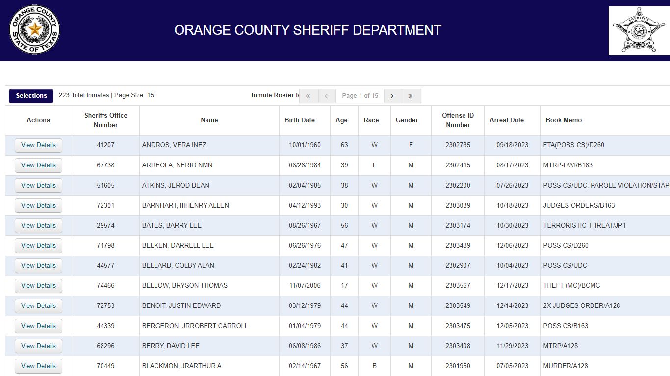This screenshot has height=376, width=670.
Task: Go to first page of roster
Action: point(309,96)
